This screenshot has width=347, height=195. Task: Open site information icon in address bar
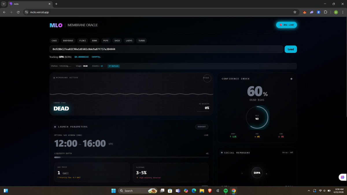pyautogui.click(x=26, y=12)
